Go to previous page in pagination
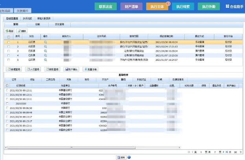 193,152
